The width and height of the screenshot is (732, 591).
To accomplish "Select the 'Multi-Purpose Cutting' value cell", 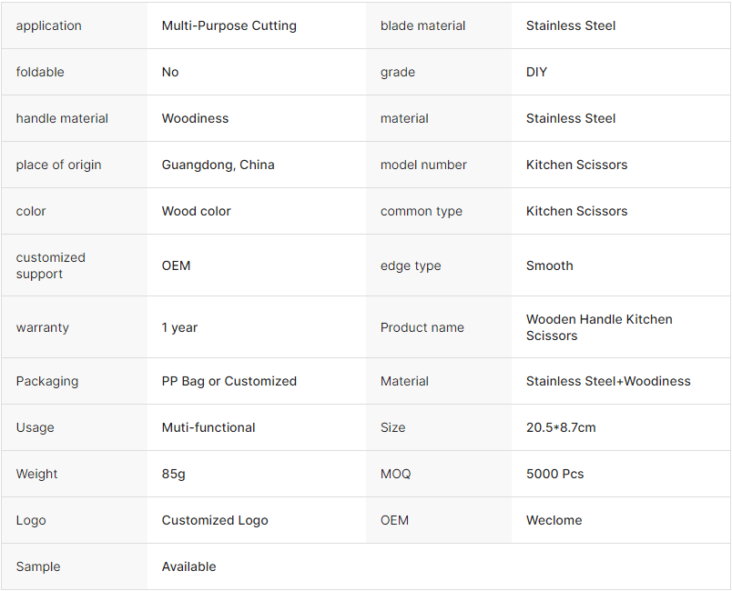I will click(x=229, y=25).
